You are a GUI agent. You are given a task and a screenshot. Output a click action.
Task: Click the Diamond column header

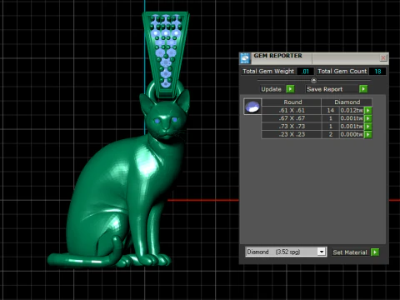pos(347,102)
